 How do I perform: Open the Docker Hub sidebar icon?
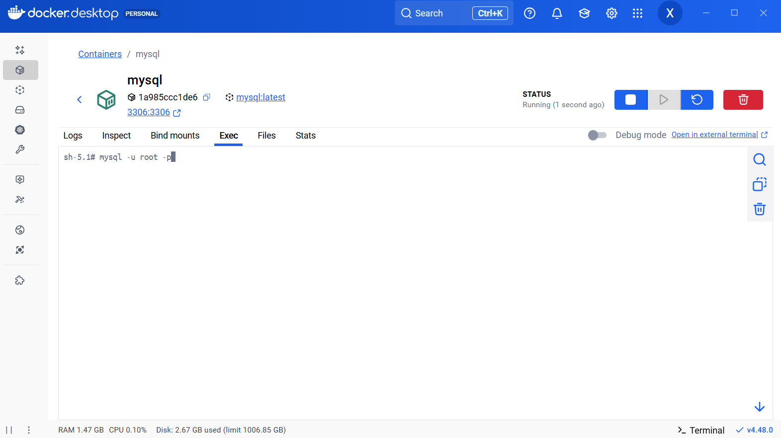click(20, 230)
